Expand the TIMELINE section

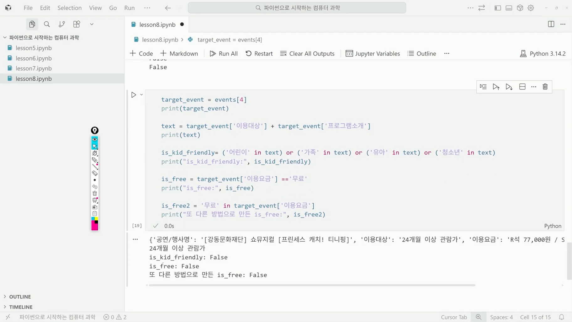point(21,307)
